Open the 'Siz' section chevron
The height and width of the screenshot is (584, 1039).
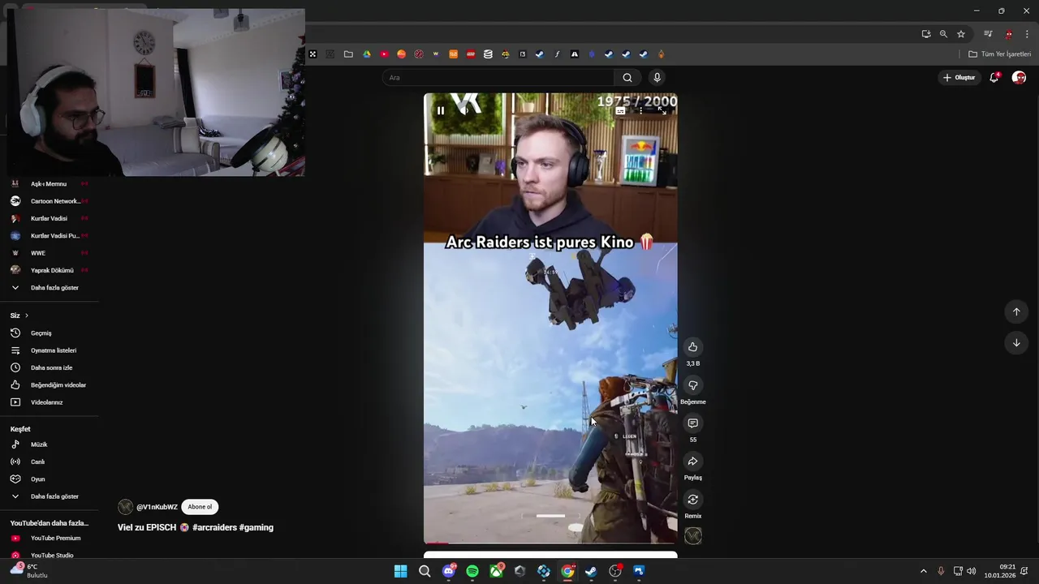click(26, 316)
